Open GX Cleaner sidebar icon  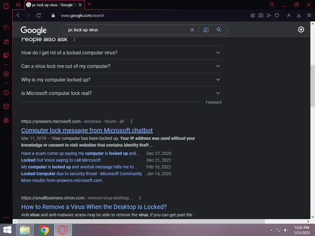tap(6, 41)
